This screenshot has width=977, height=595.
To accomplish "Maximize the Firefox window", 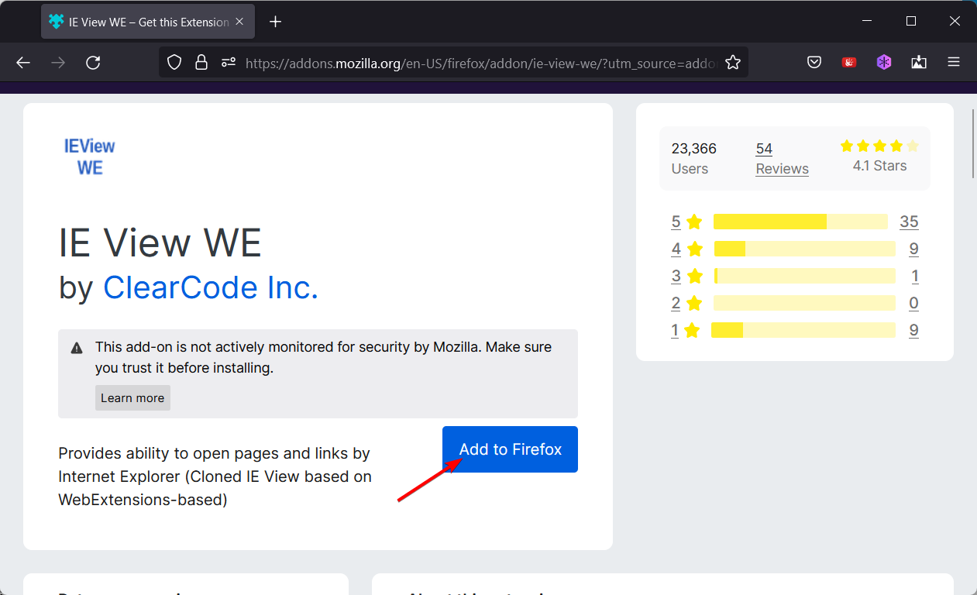I will 911,22.
